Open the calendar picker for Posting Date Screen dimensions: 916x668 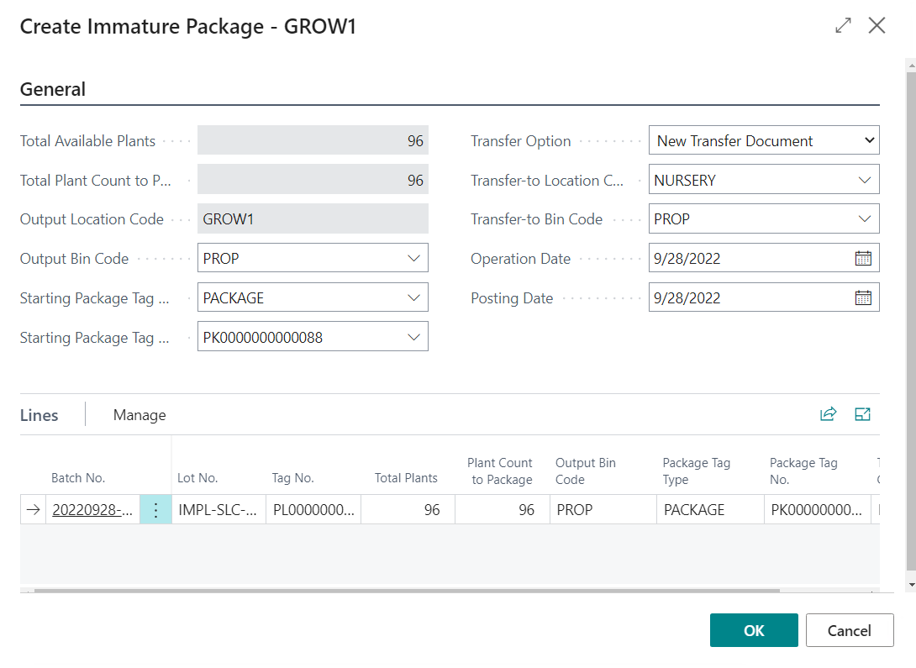(x=864, y=297)
